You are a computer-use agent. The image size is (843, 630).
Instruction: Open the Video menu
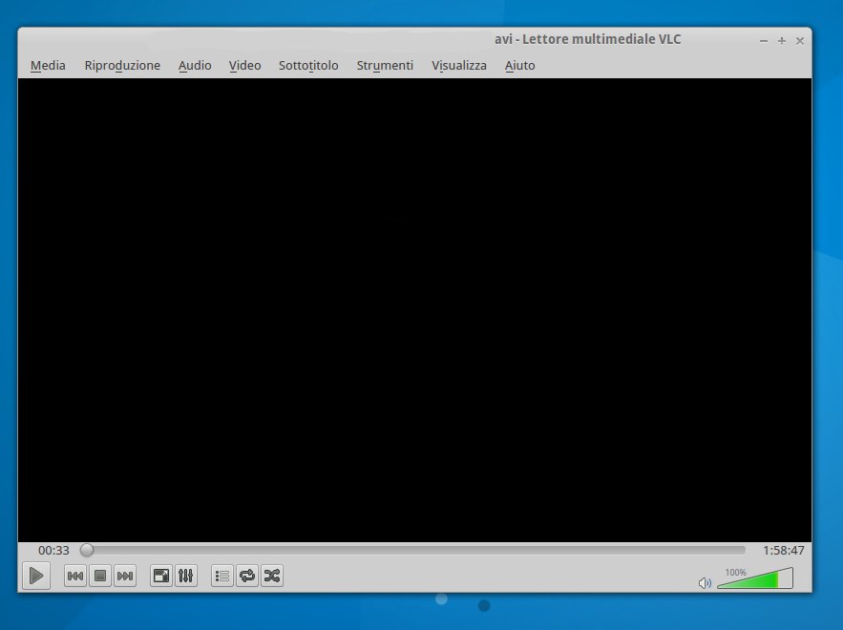[244, 65]
